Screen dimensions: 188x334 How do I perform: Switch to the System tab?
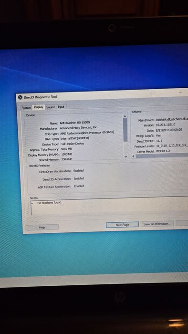[x=26, y=108]
